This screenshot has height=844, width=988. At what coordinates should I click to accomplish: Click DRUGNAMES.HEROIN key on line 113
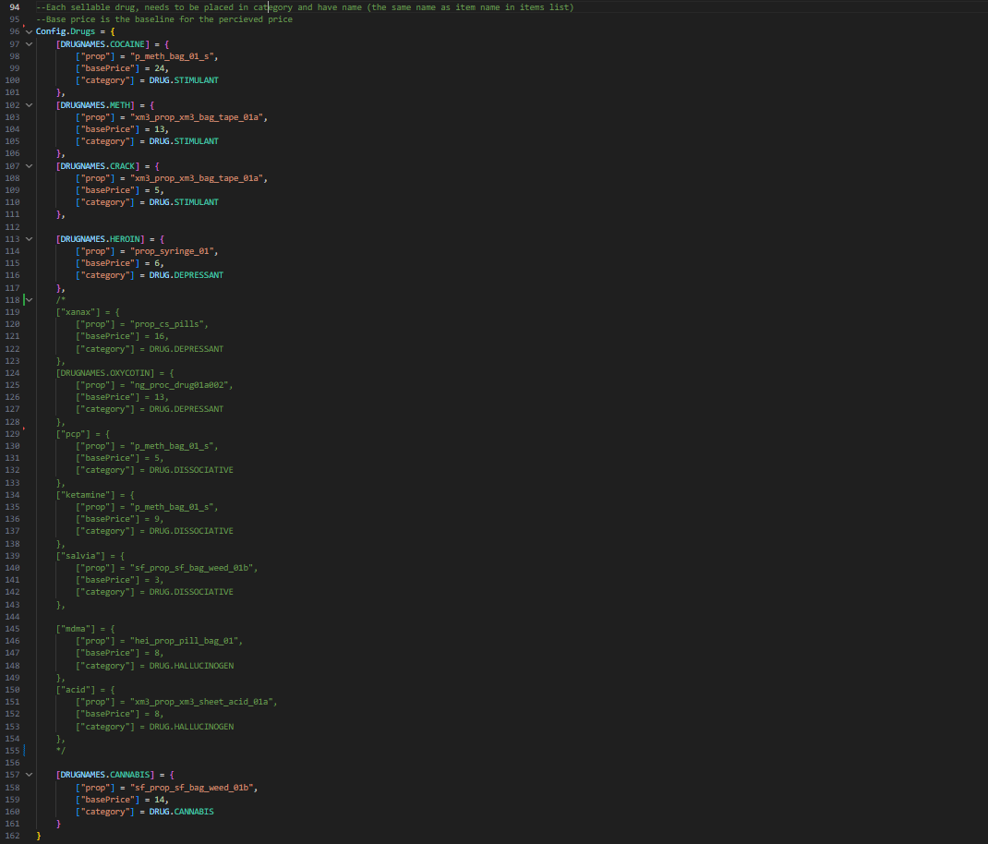tap(101, 239)
